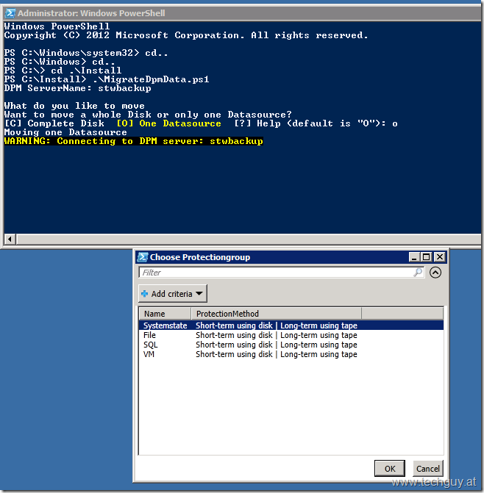
Task: Cancel the Choose Protectiongroup dialog
Action: coord(427,469)
